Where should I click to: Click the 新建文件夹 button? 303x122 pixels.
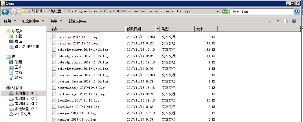click(77, 21)
